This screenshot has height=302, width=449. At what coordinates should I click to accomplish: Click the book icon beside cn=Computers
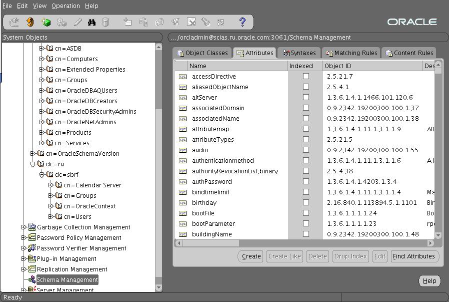tap(50, 59)
